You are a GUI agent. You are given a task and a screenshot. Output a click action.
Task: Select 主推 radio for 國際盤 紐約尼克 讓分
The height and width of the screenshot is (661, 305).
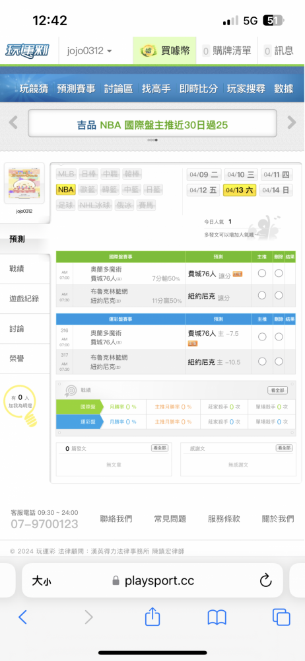(262, 295)
